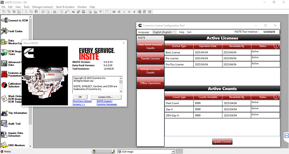Click the copyright text box's up arrow
The width and height of the screenshot is (289, 154).
[121, 78]
